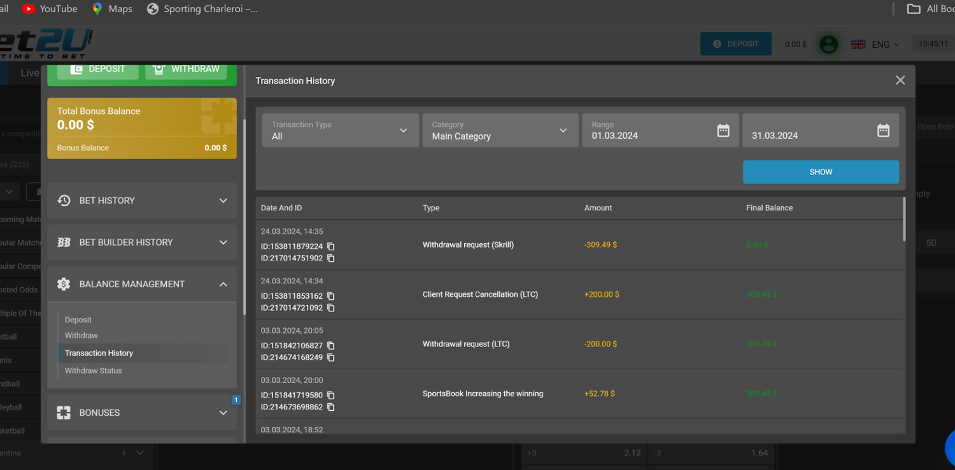The width and height of the screenshot is (955, 470).
Task: Open calendar for end date 31.03.2024
Action: [883, 131]
